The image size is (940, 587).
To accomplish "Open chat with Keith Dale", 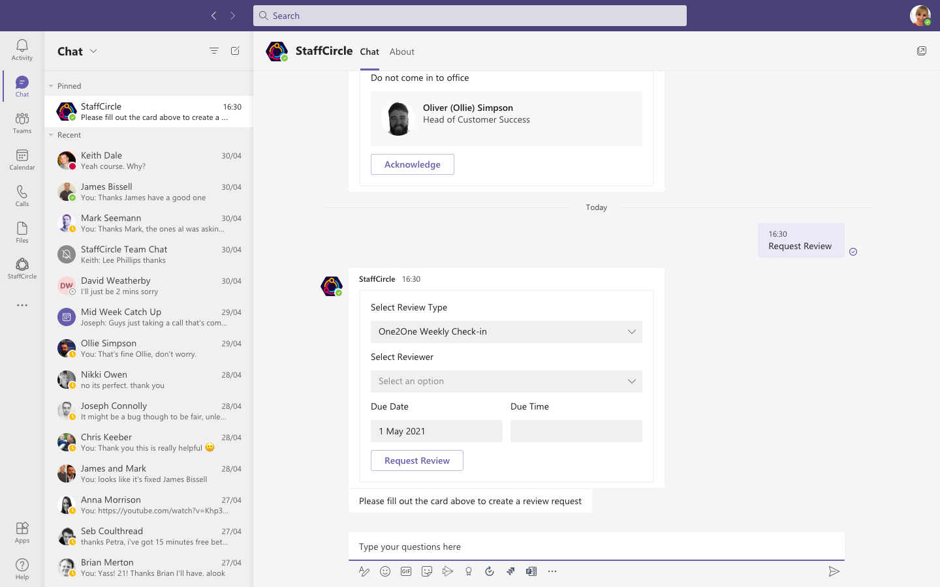I will click(x=149, y=160).
